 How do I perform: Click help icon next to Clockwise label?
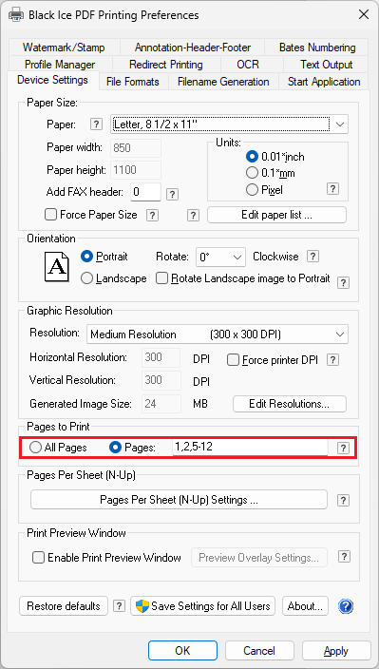(x=313, y=257)
